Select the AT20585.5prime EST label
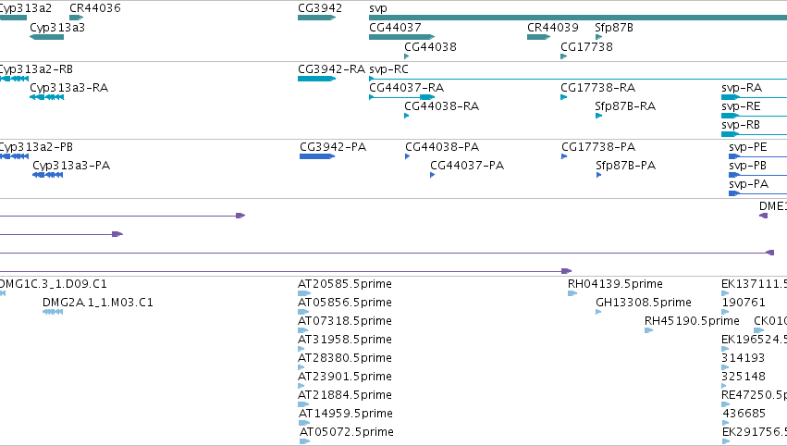This screenshot has width=787, height=446. tap(345, 284)
